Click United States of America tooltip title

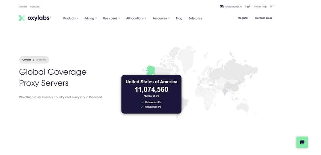click(x=151, y=82)
